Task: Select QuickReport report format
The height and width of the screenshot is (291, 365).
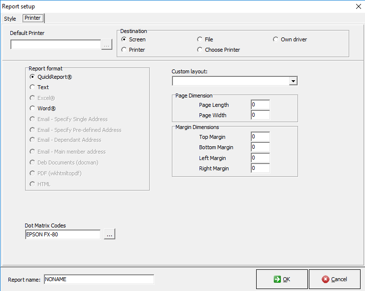Action: coord(33,77)
